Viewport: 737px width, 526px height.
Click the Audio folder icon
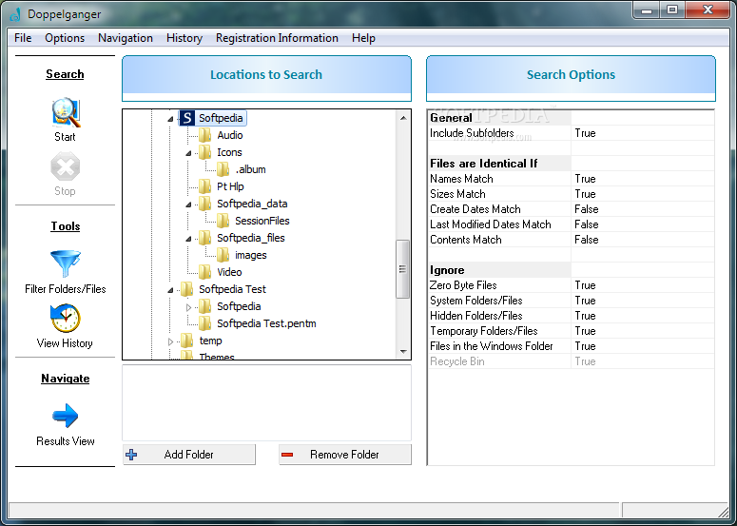click(204, 135)
